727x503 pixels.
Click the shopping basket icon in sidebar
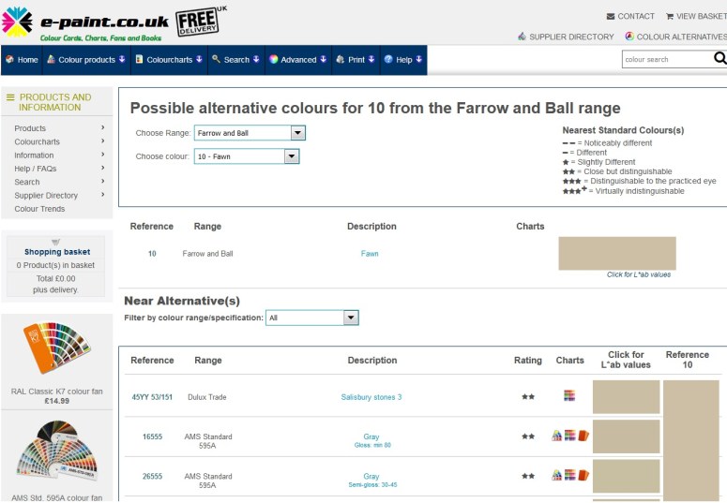(56, 242)
